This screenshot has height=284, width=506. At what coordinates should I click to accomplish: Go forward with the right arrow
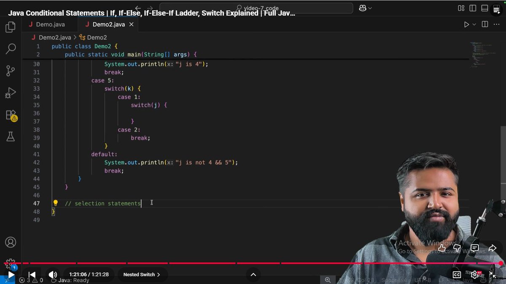coord(150,8)
